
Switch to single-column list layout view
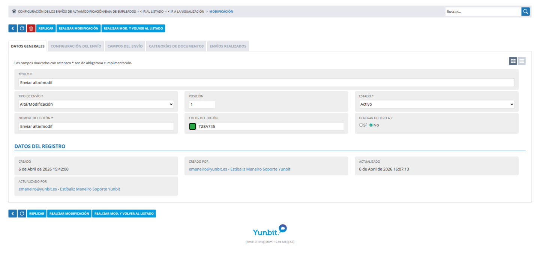[x=522, y=61]
